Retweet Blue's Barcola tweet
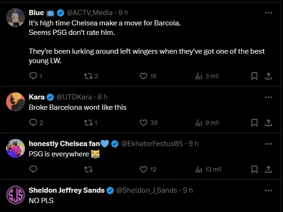Image resolution: width=283 pixels, height=212 pixels. (x=88, y=76)
